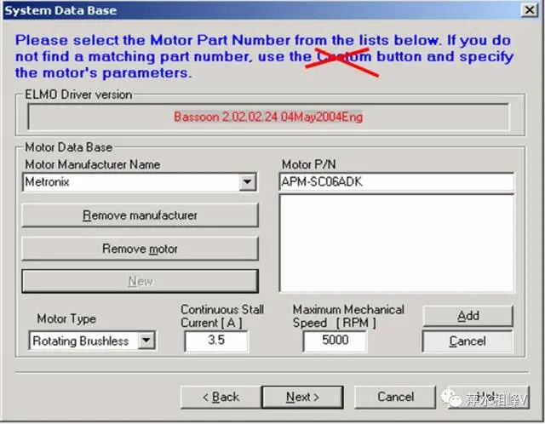The height and width of the screenshot is (424, 545).
Task: Click the ELMO Driver version Bassoon field
Action: (x=268, y=117)
